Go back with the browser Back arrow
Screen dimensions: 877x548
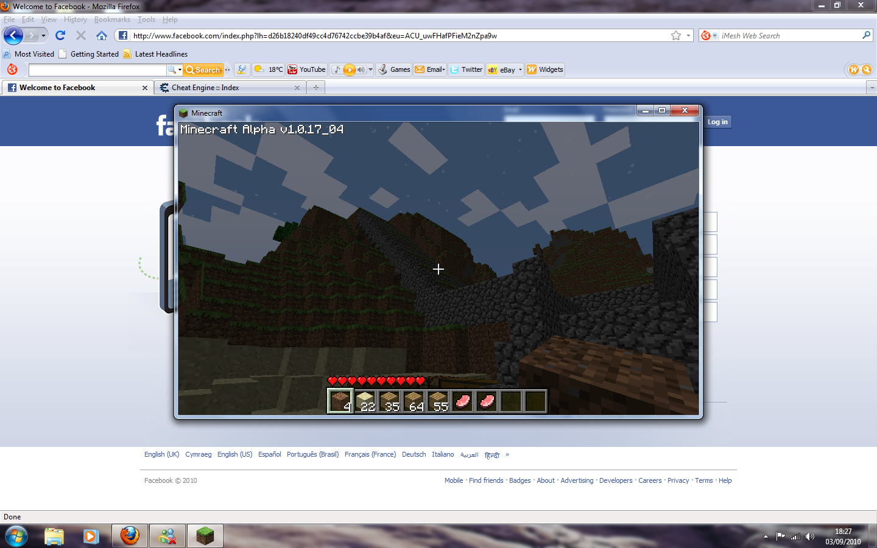[13, 35]
